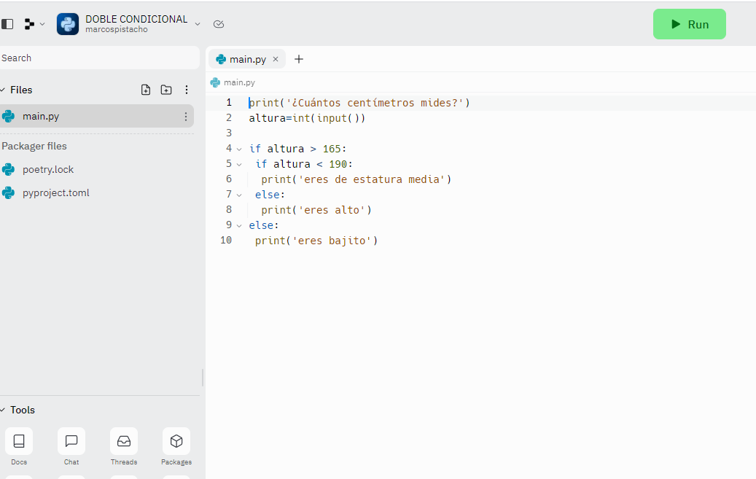The width and height of the screenshot is (756, 479).
Task: Run the Python program
Action: point(689,24)
